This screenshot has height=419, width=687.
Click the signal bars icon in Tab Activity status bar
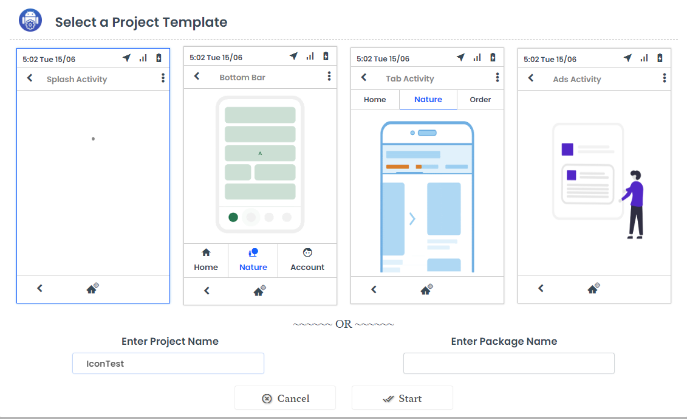click(x=477, y=58)
